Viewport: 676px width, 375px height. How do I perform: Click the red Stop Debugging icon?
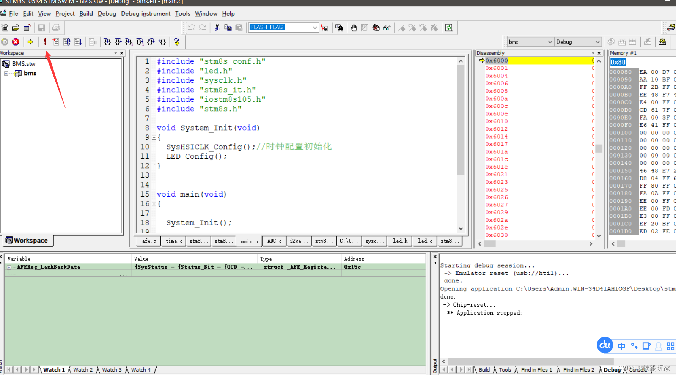coord(16,42)
